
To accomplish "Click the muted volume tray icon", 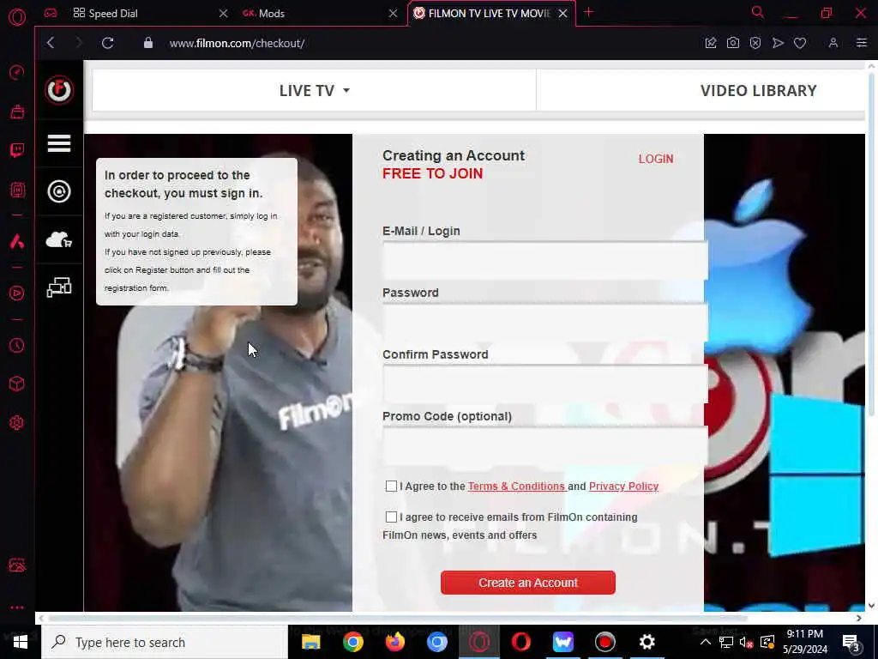I will [x=745, y=642].
